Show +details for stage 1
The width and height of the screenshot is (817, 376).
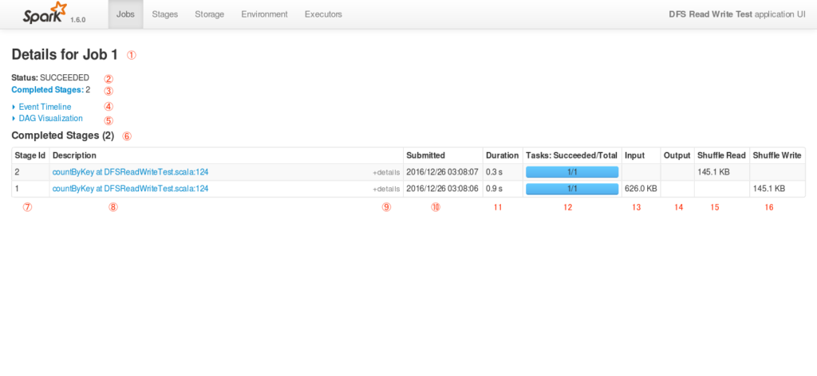pyautogui.click(x=386, y=190)
